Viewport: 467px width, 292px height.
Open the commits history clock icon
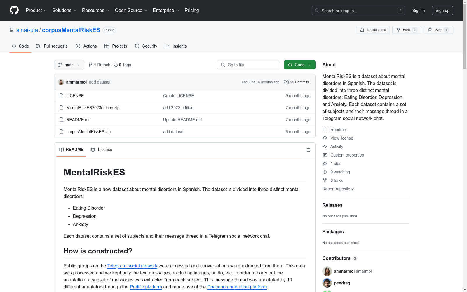point(287,82)
